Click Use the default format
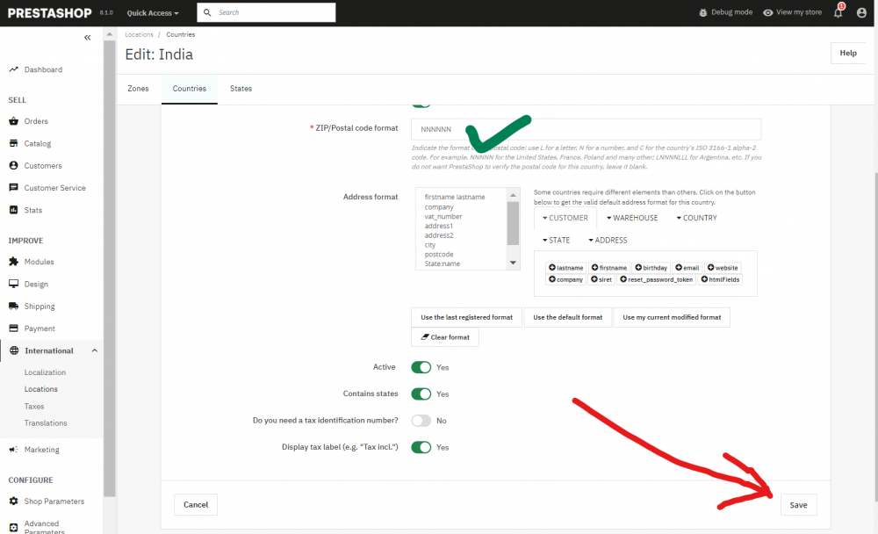This screenshot has width=878, height=534. point(568,317)
